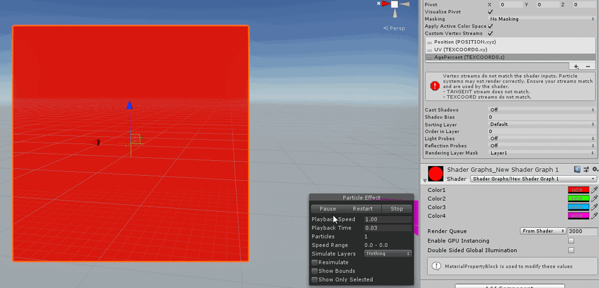Open the Sorting Layer dropdown
The width and height of the screenshot is (599, 288).
(x=542, y=124)
